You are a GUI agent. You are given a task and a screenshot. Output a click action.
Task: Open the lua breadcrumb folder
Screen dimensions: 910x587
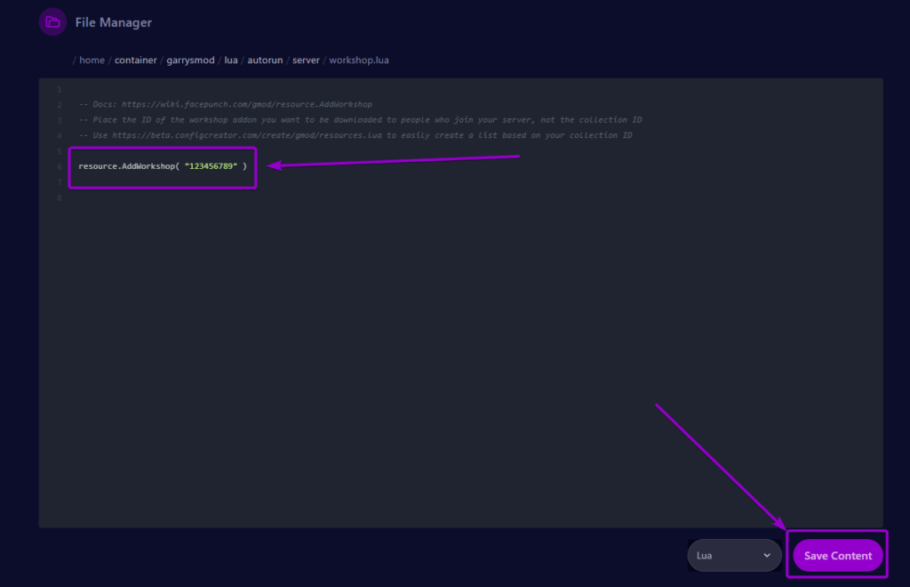231,60
